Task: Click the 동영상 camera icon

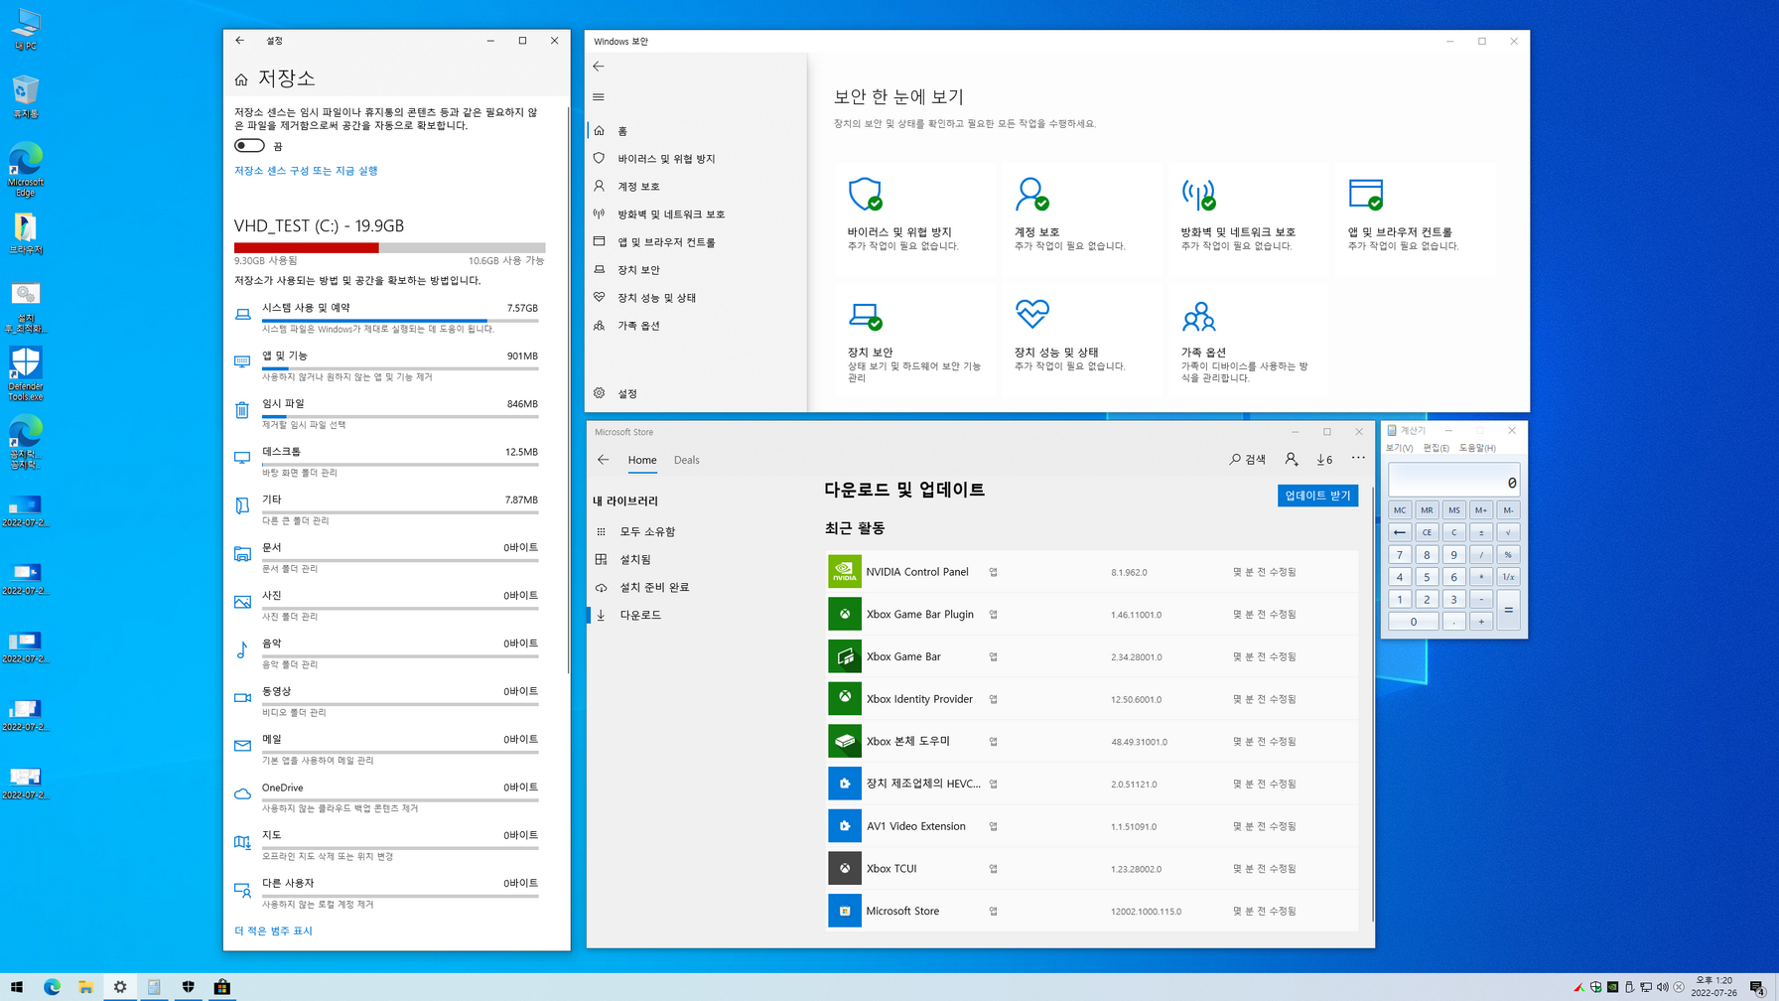Action: [x=242, y=698]
